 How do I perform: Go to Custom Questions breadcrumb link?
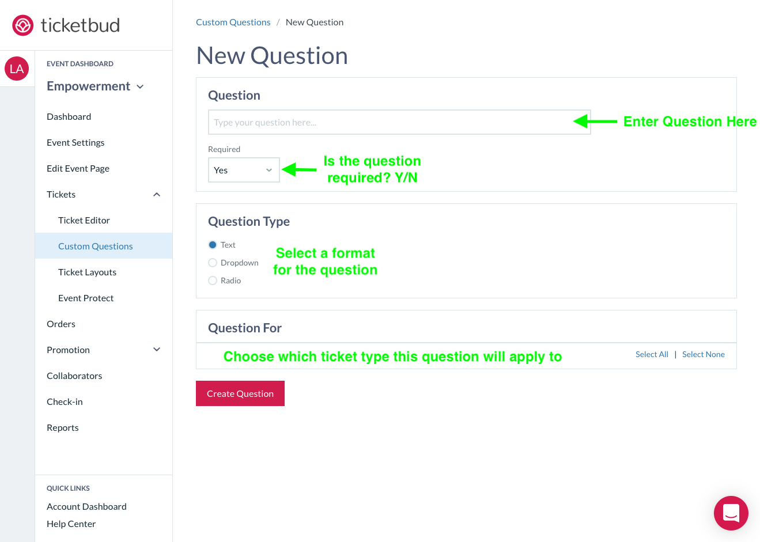[x=233, y=22]
